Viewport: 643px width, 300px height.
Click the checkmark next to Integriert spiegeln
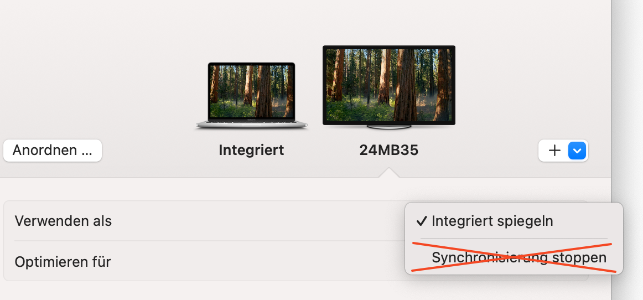tap(422, 221)
